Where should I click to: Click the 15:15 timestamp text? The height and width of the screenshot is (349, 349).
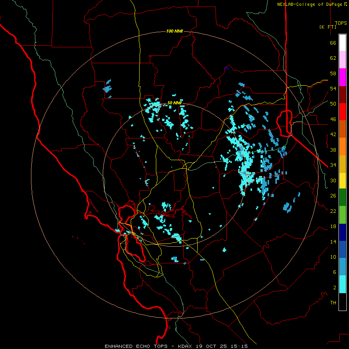tap(239, 346)
